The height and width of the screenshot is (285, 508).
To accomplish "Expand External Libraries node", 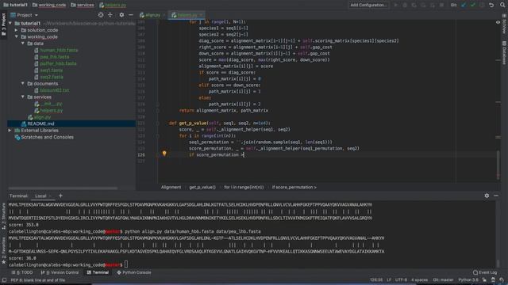I will [x=10, y=130].
